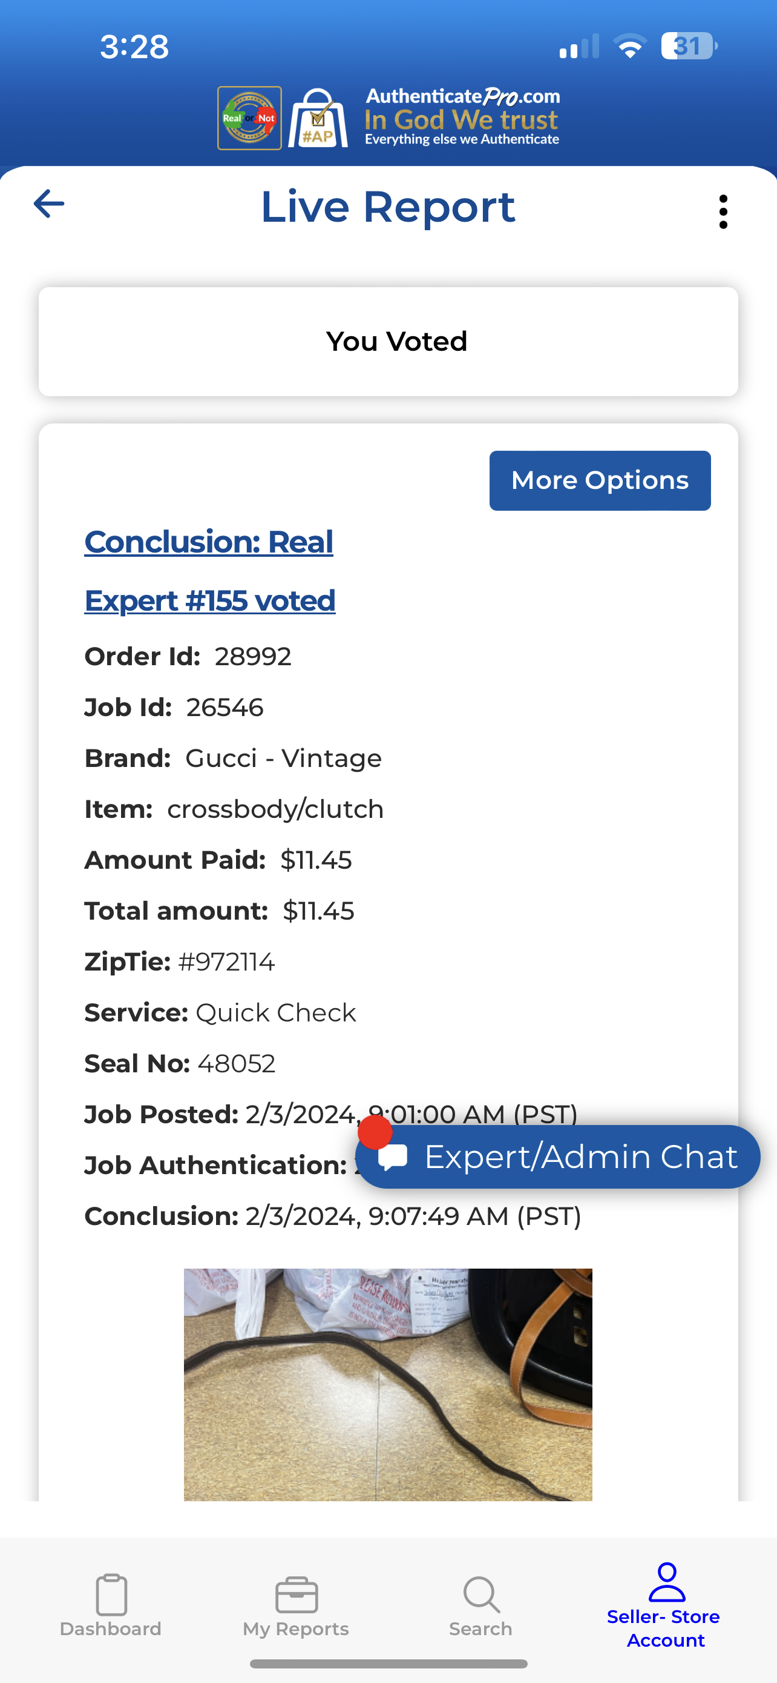Tap the Real or Not badge logo
The height and width of the screenshot is (1683, 777).
249,118
